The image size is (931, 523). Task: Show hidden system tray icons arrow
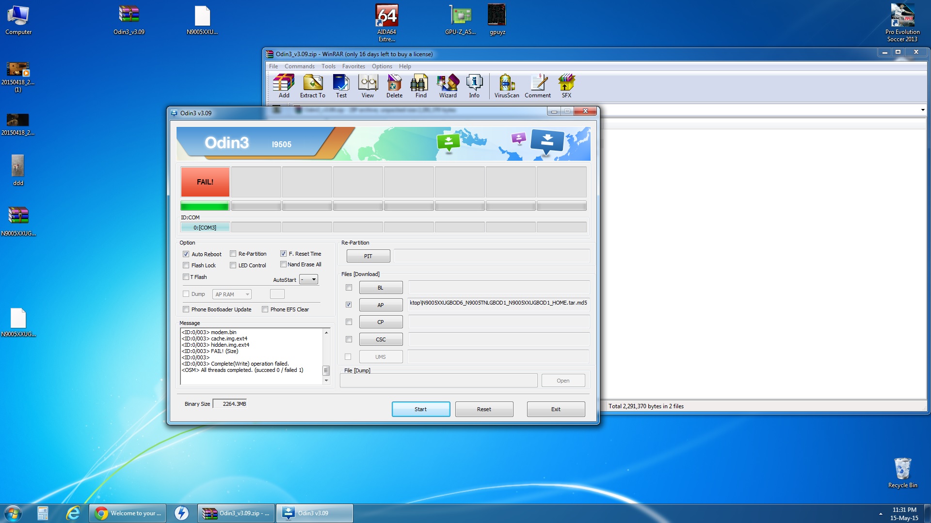pos(881,513)
